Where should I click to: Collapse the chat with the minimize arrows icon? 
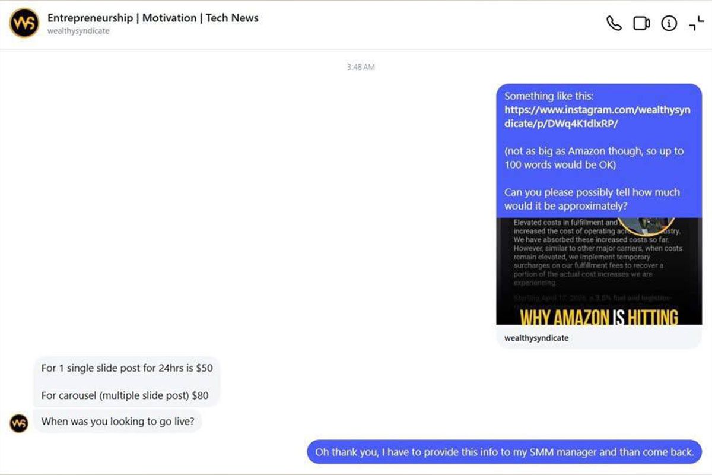click(x=697, y=24)
